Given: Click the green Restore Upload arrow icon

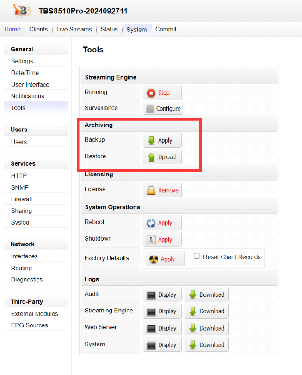Looking at the screenshot, I should tap(151, 157).
